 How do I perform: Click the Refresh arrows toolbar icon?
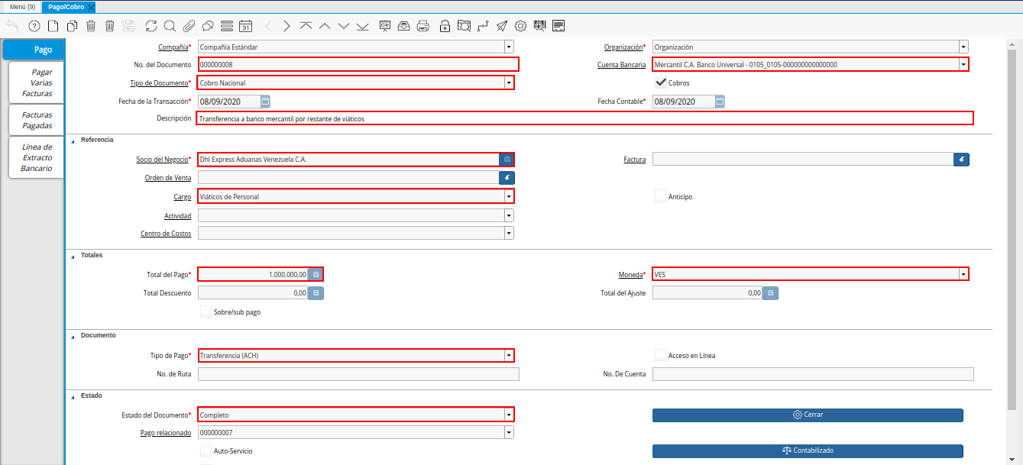tap(151, 26)
